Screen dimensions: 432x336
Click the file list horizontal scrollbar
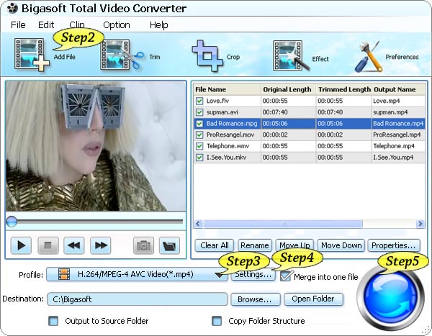point(283,224)
